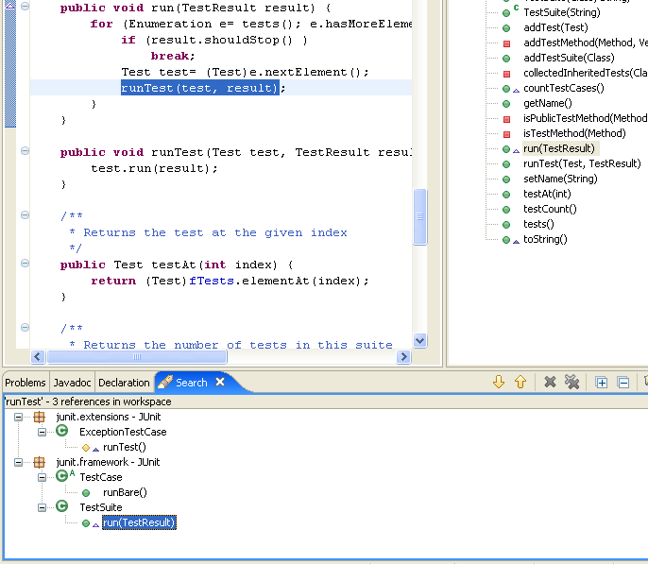The width and height of the screenshot is (648, 564).
Task: Click highlighted runTest(test, result) call
Action: point(200,88)
